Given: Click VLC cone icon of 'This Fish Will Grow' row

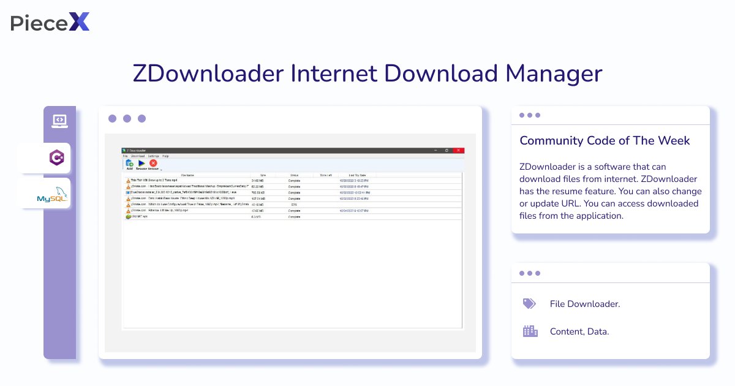Looking at the screenshot, I should (128, 181).
